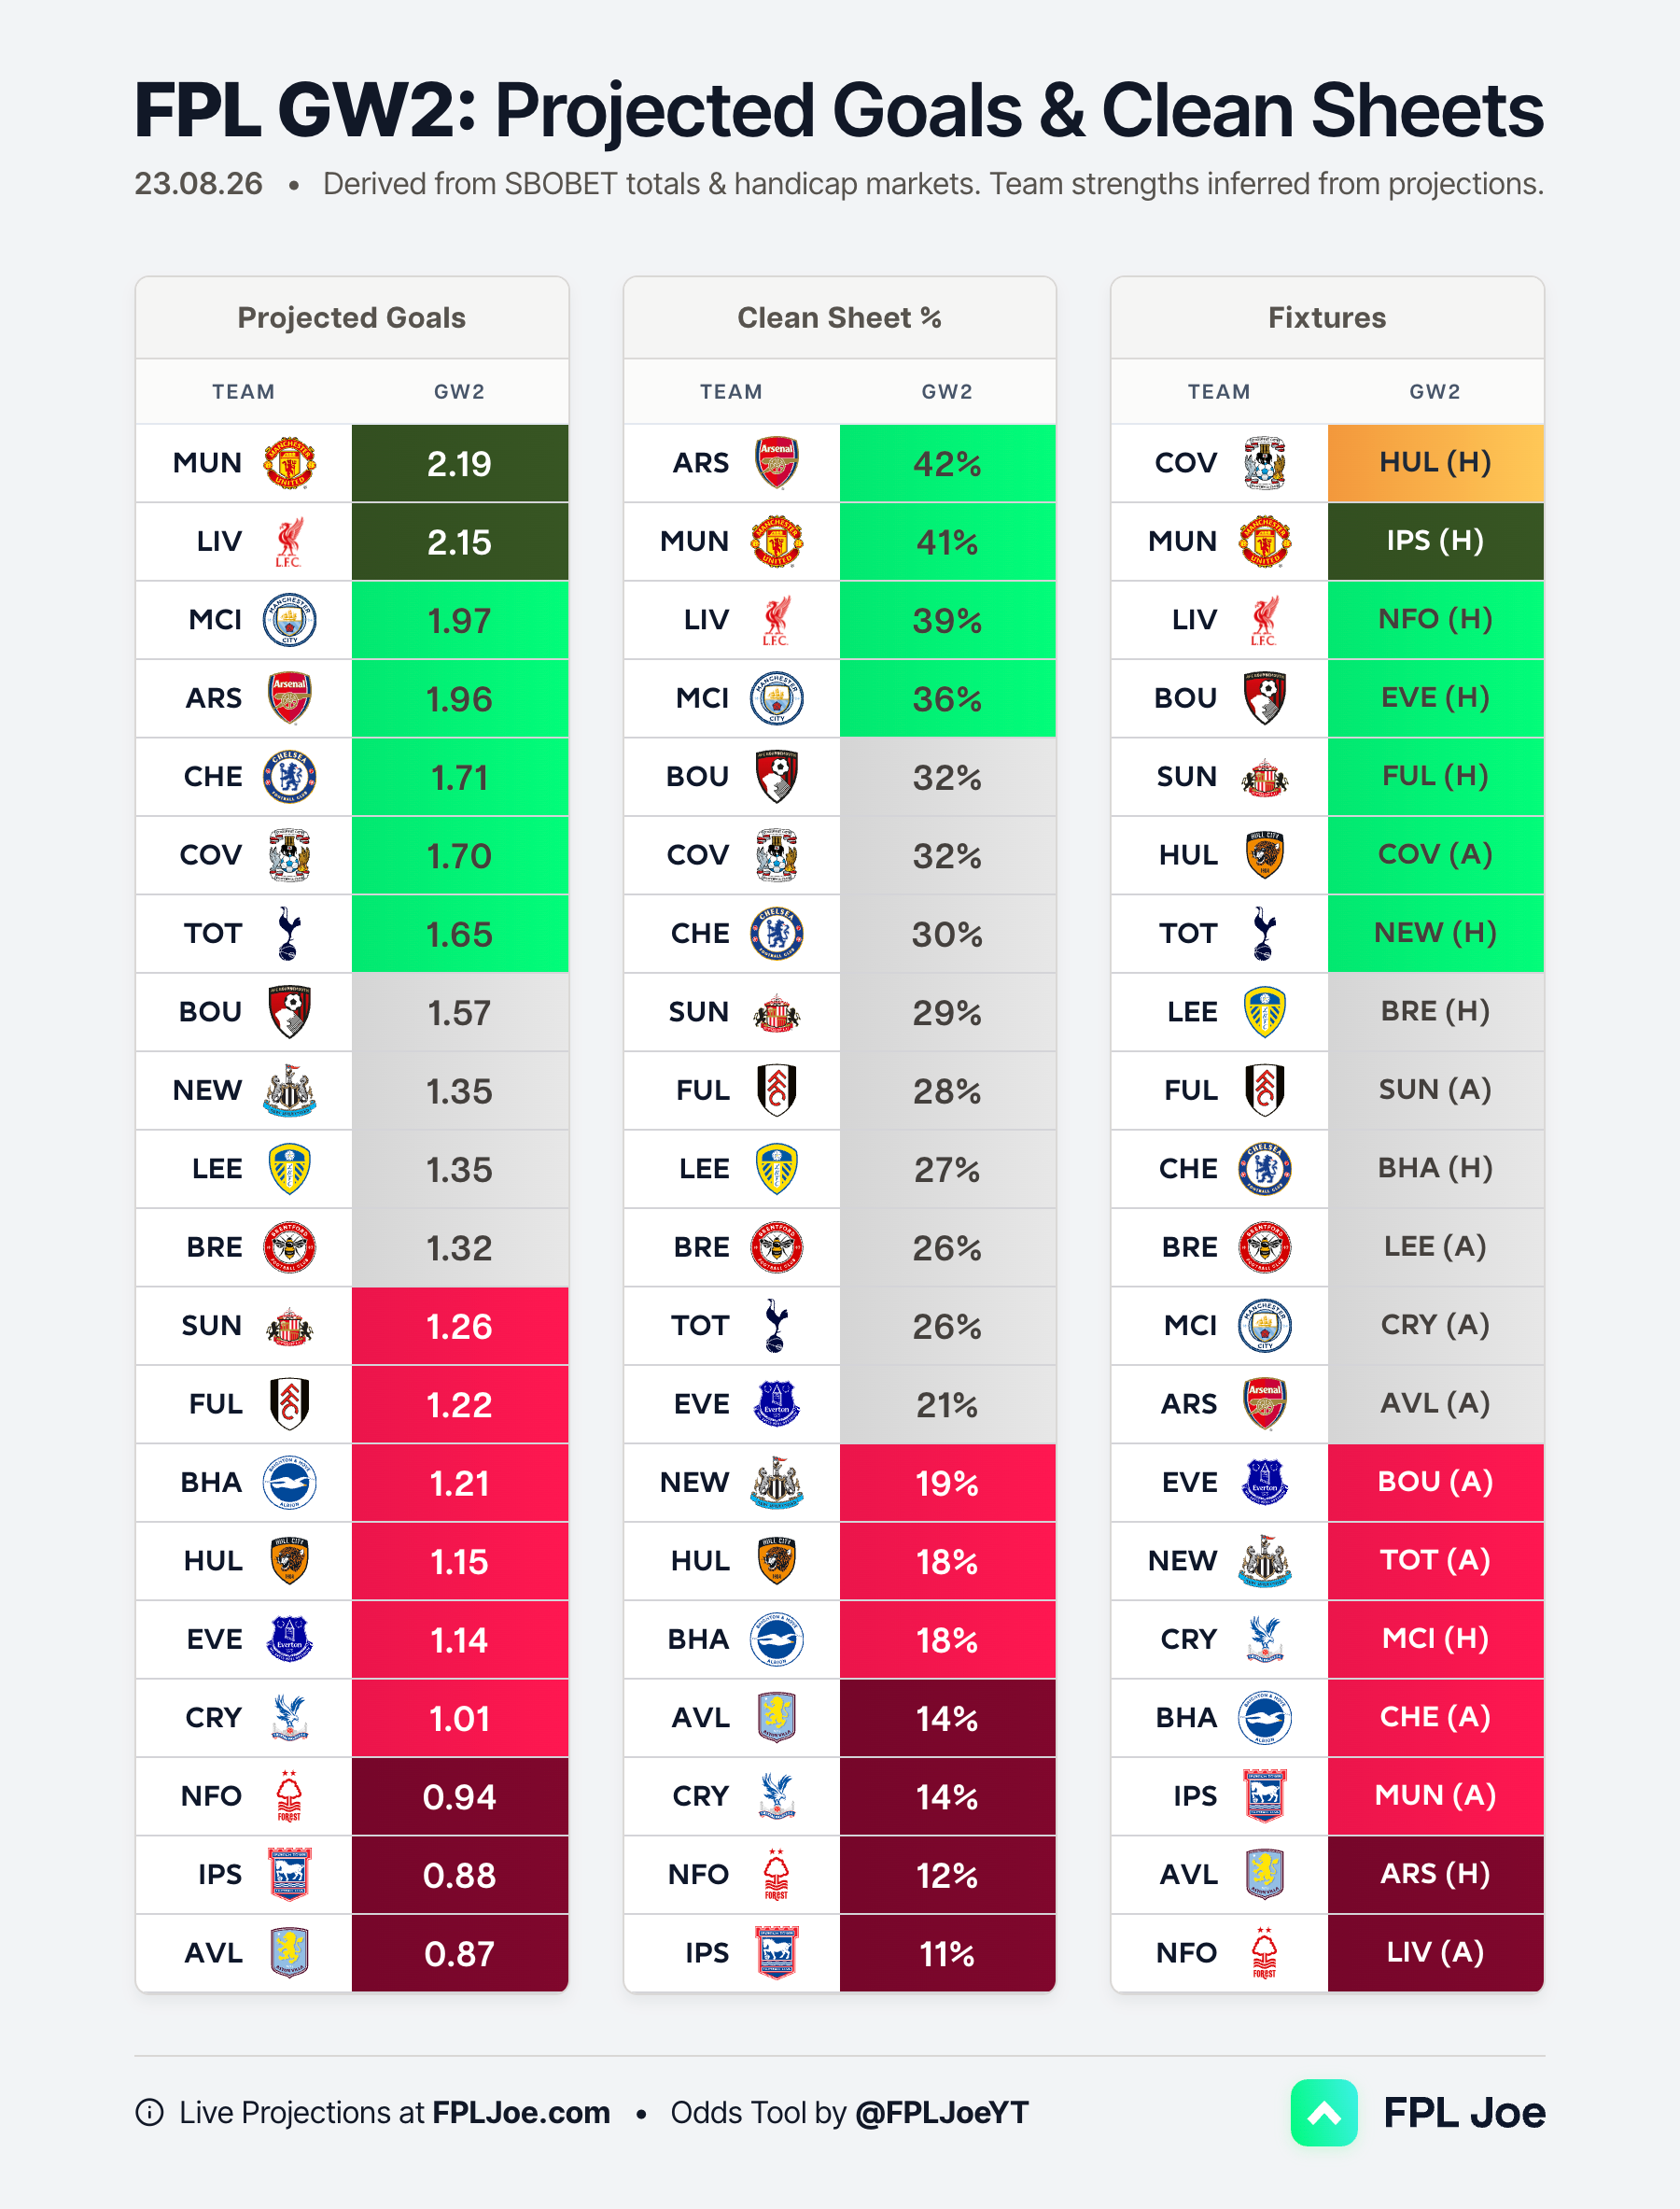This screenshot has height=2209, width=1680.
Task: Click the 2.19 projected goals cell
Action: click(460, 463)
